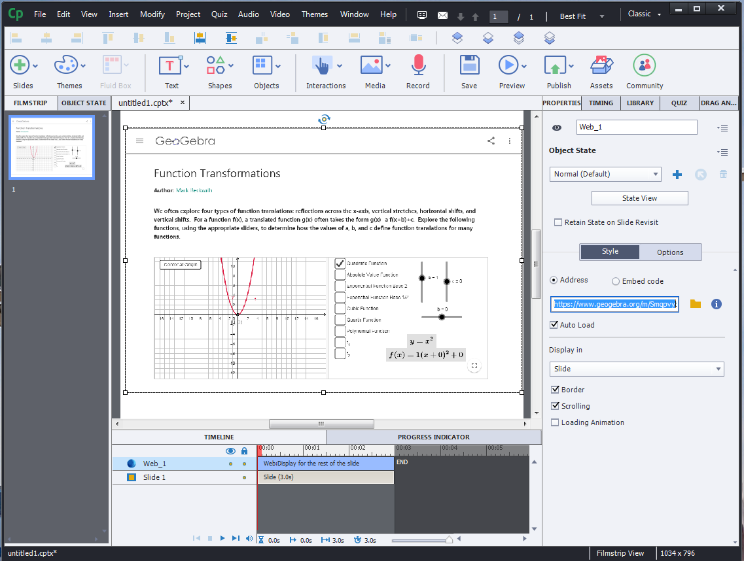Viewport: 744px width, 561px height.
Task: Switch to the PROGRESS INDICATOR tab
Action: [434, 437]
